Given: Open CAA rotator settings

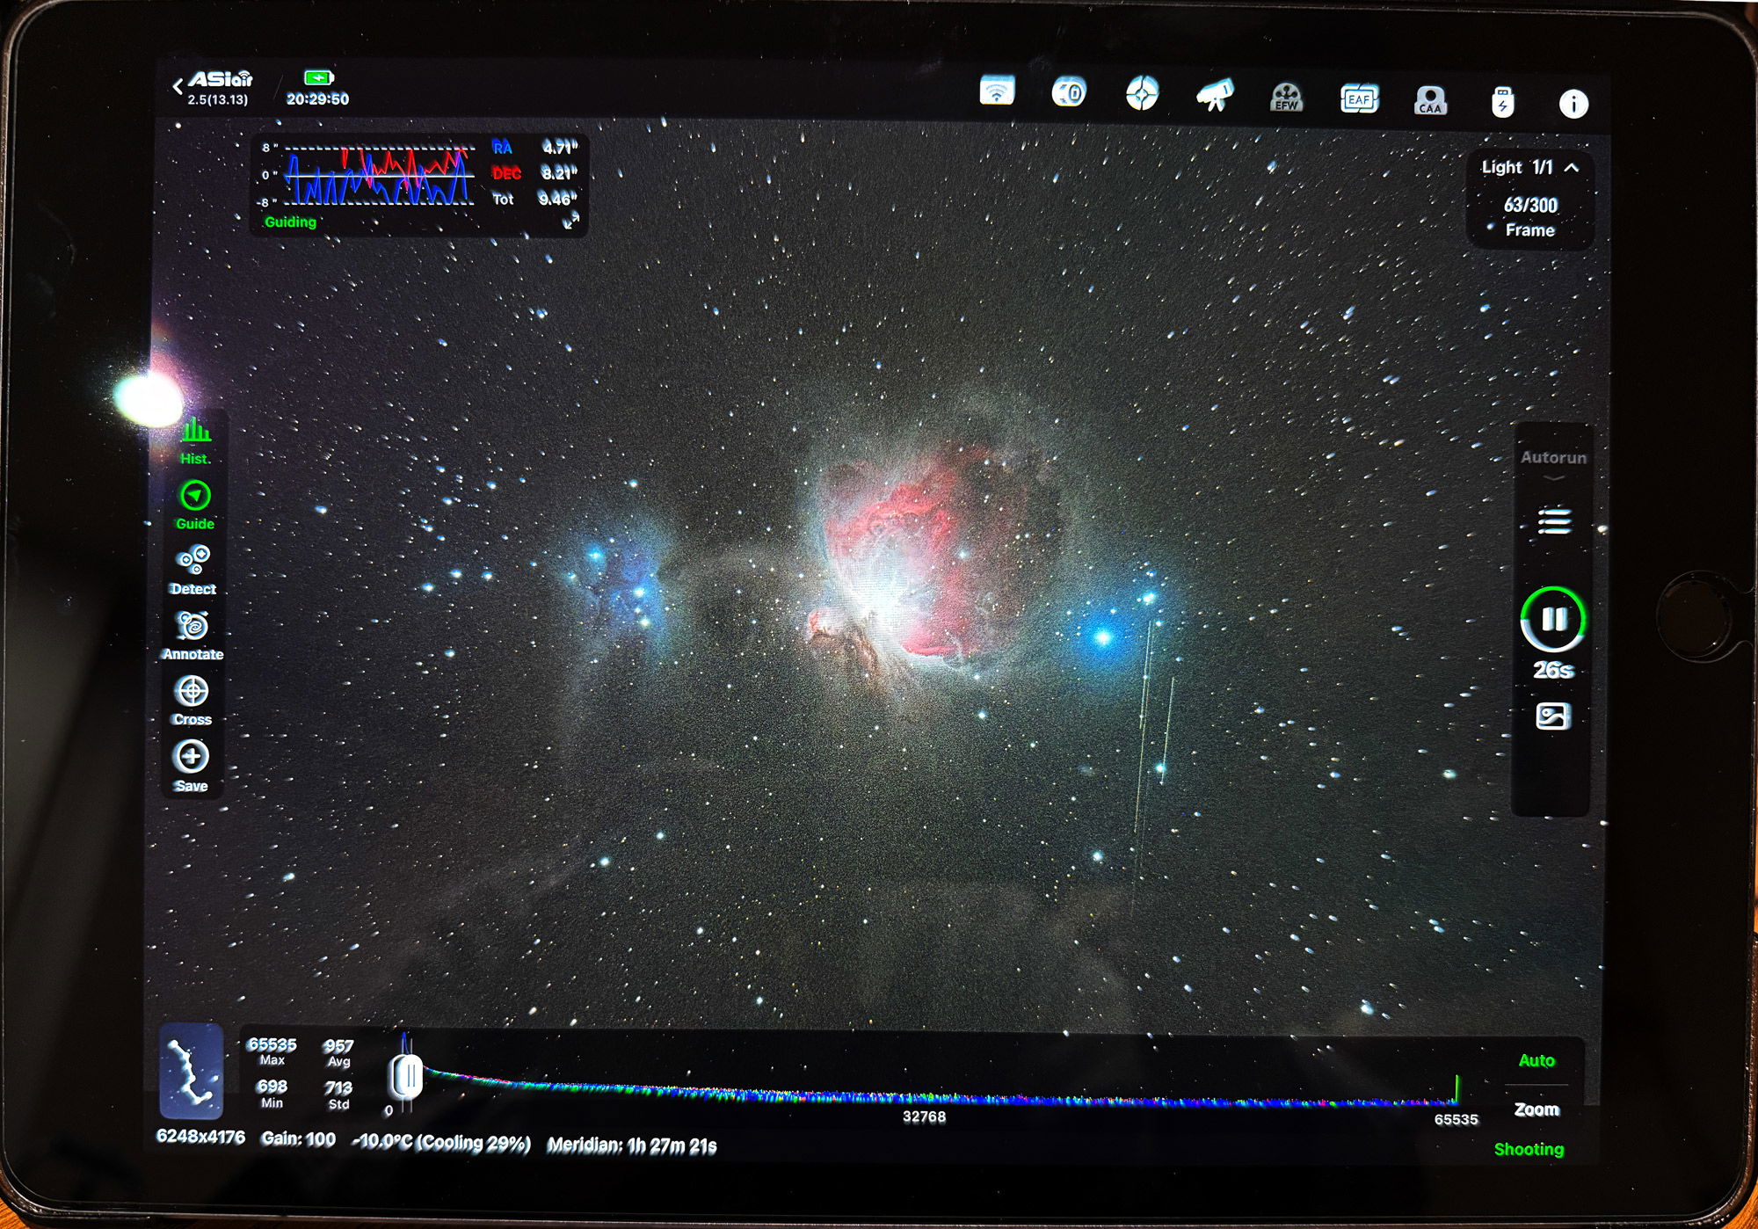Looking at the screenshot, I should 1430,101.
